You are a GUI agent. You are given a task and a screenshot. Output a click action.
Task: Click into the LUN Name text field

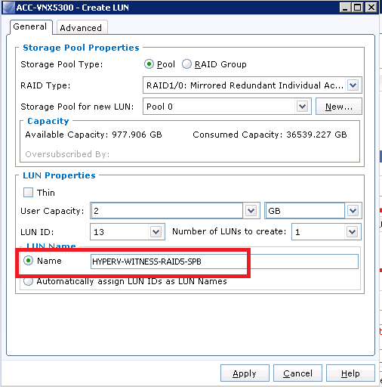[x=224, y=262]
